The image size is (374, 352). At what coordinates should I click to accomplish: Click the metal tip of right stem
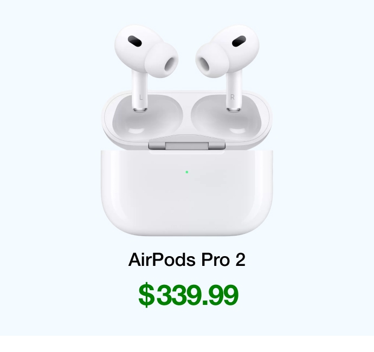pyautogui.click(x=234, y=109)
